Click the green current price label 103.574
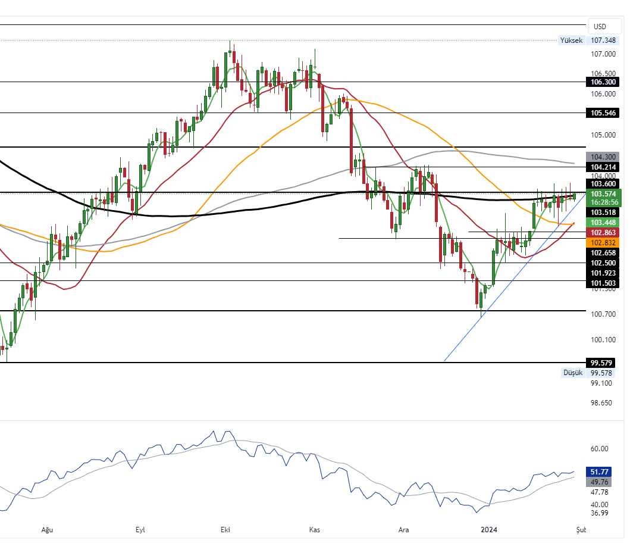630x559 pixels. (603, 193)
